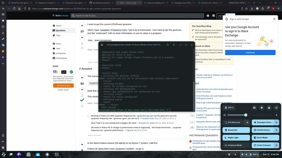Expand Zorin Connect options arrow
282x158 pixels.
276,145
